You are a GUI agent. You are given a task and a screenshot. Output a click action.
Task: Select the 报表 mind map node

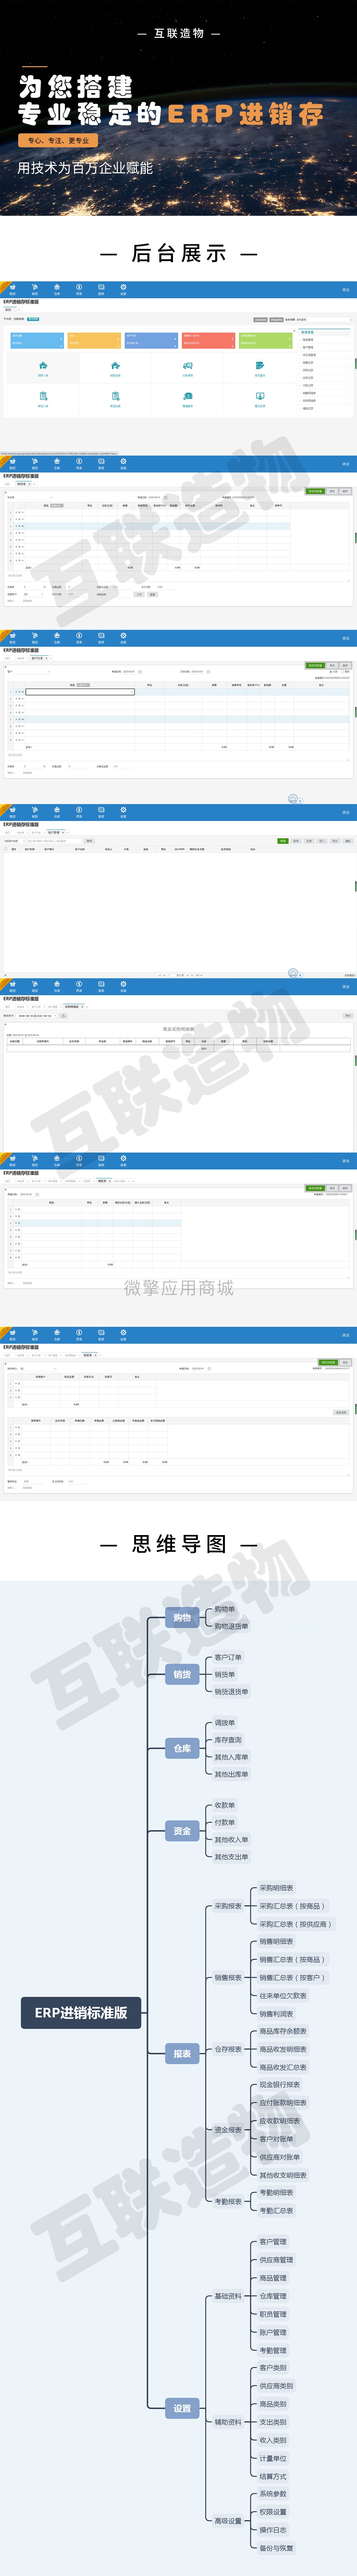click(182, 2053)
